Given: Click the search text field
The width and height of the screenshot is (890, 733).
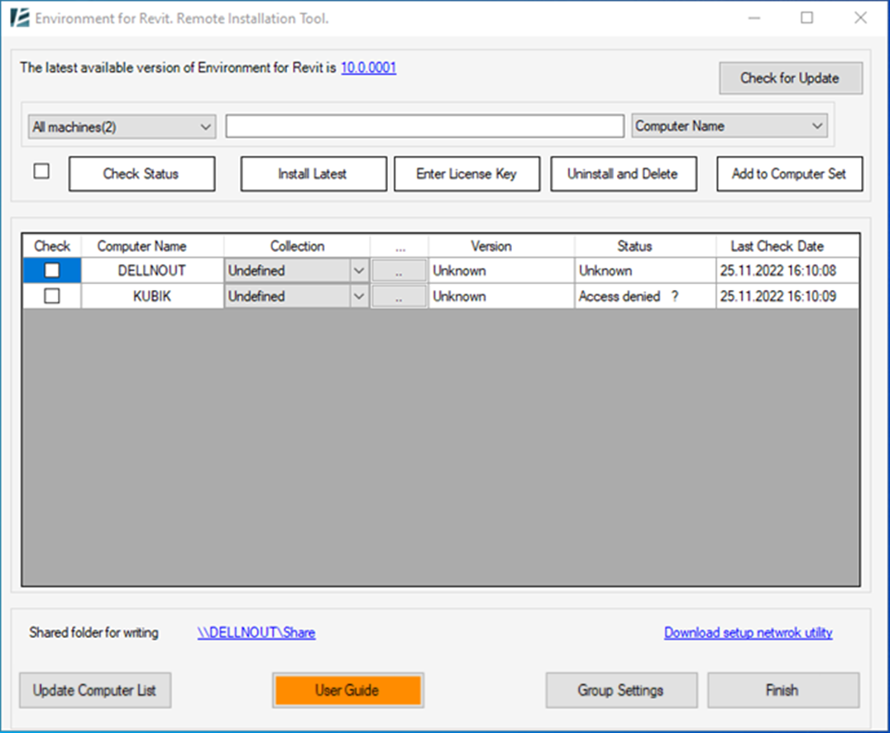Looking at the screenshot, I should (x=424, y=126).
